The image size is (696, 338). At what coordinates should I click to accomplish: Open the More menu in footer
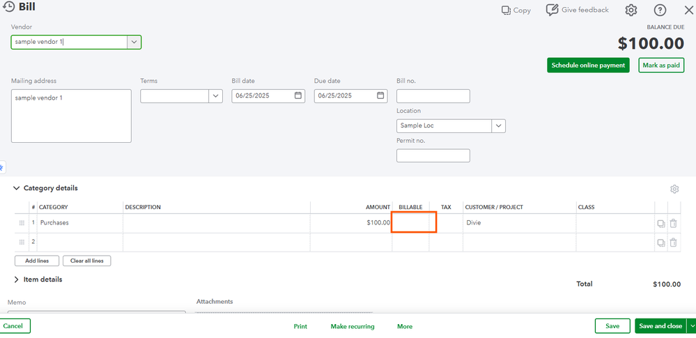[x=405, y=326]
